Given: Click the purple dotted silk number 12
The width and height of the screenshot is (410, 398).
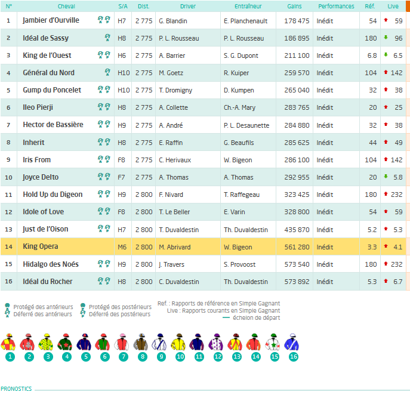Looking at the screenshot, I should coord(216,342).
